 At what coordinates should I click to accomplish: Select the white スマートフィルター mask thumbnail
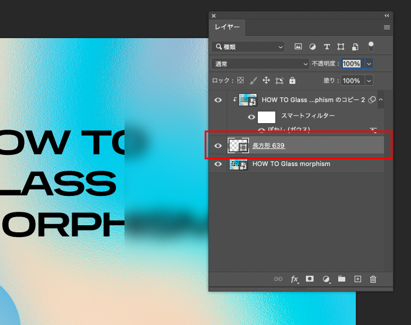pos(267,117)
